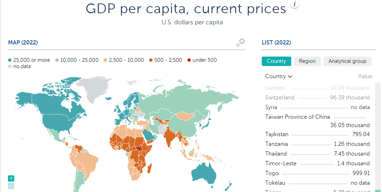Toggle the '10,000 - 25,000' legend entry
The image size is (382, 192).
pos(77,60)
